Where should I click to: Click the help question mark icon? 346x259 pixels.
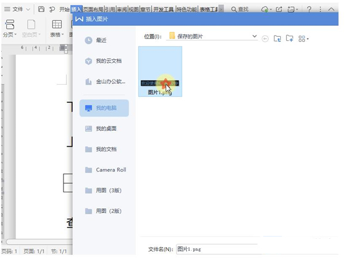[310, 9]
